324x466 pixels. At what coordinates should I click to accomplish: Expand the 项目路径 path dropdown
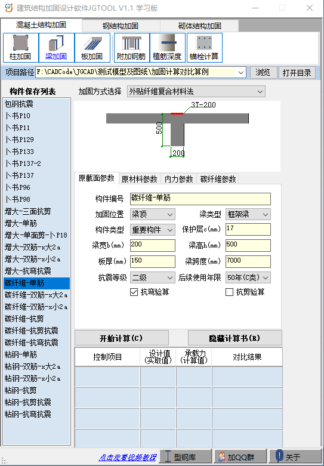(241, 73)
